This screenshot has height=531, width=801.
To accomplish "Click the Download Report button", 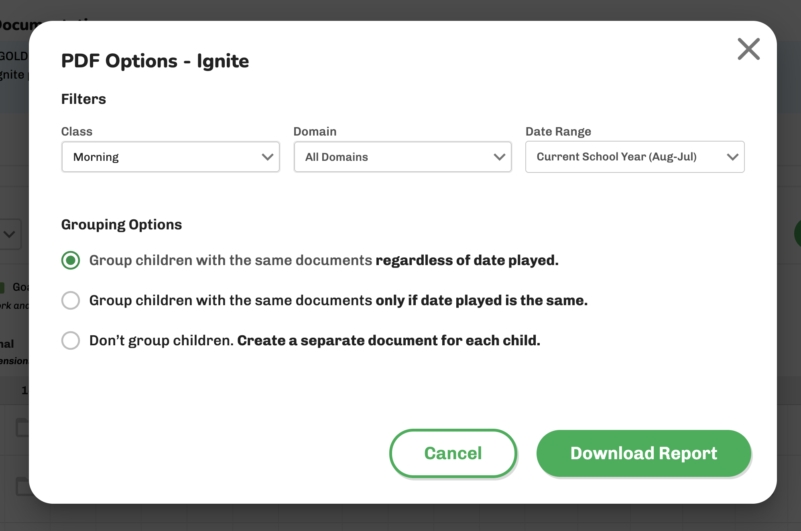I will click(x=644, y=453).
